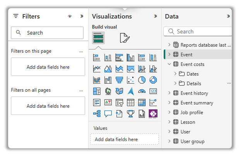Select the 100% stacked area chart visual
The width and height of the screenshot is (243, 156).
pos(130,69)
